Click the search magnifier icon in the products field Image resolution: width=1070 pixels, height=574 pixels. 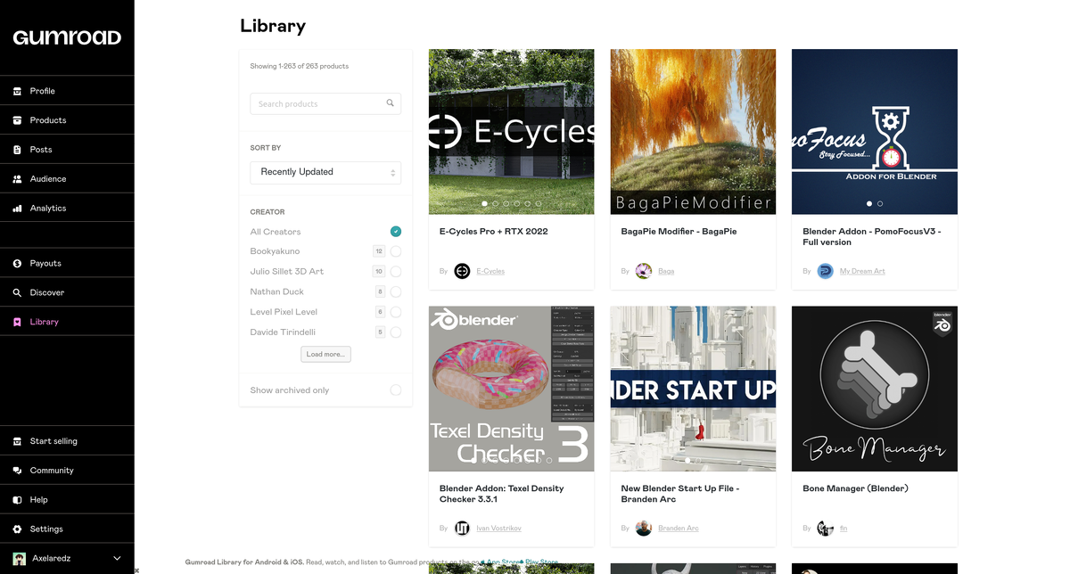click(x=390, y=103)
